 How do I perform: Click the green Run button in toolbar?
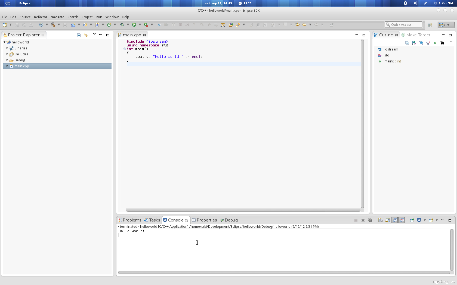tap(134, 25)
